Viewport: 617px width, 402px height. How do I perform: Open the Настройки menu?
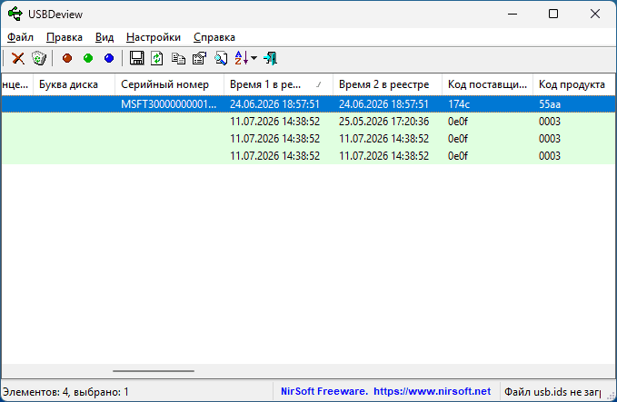(x=154, y=37)
